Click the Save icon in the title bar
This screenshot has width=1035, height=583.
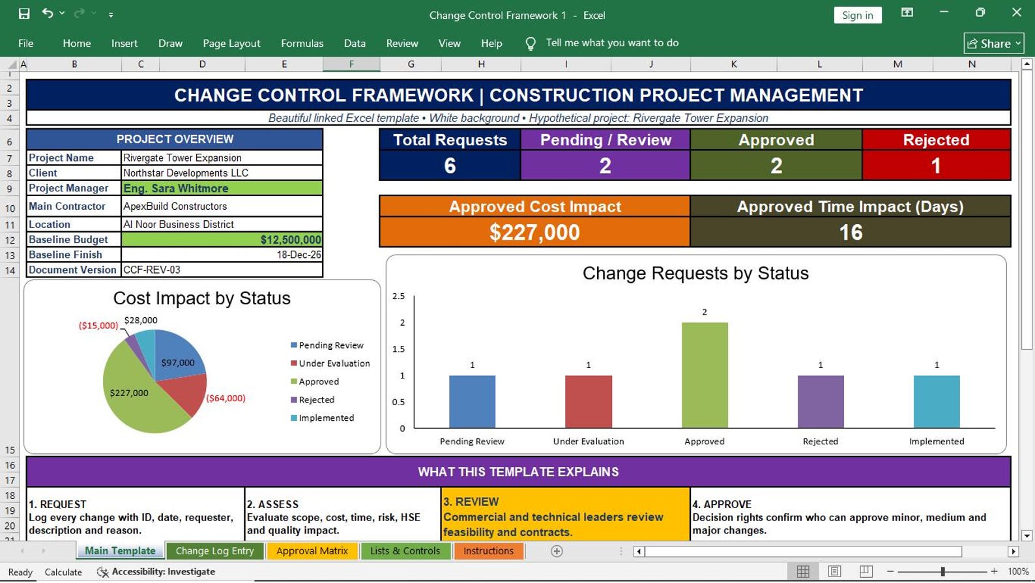pos(24,14)
